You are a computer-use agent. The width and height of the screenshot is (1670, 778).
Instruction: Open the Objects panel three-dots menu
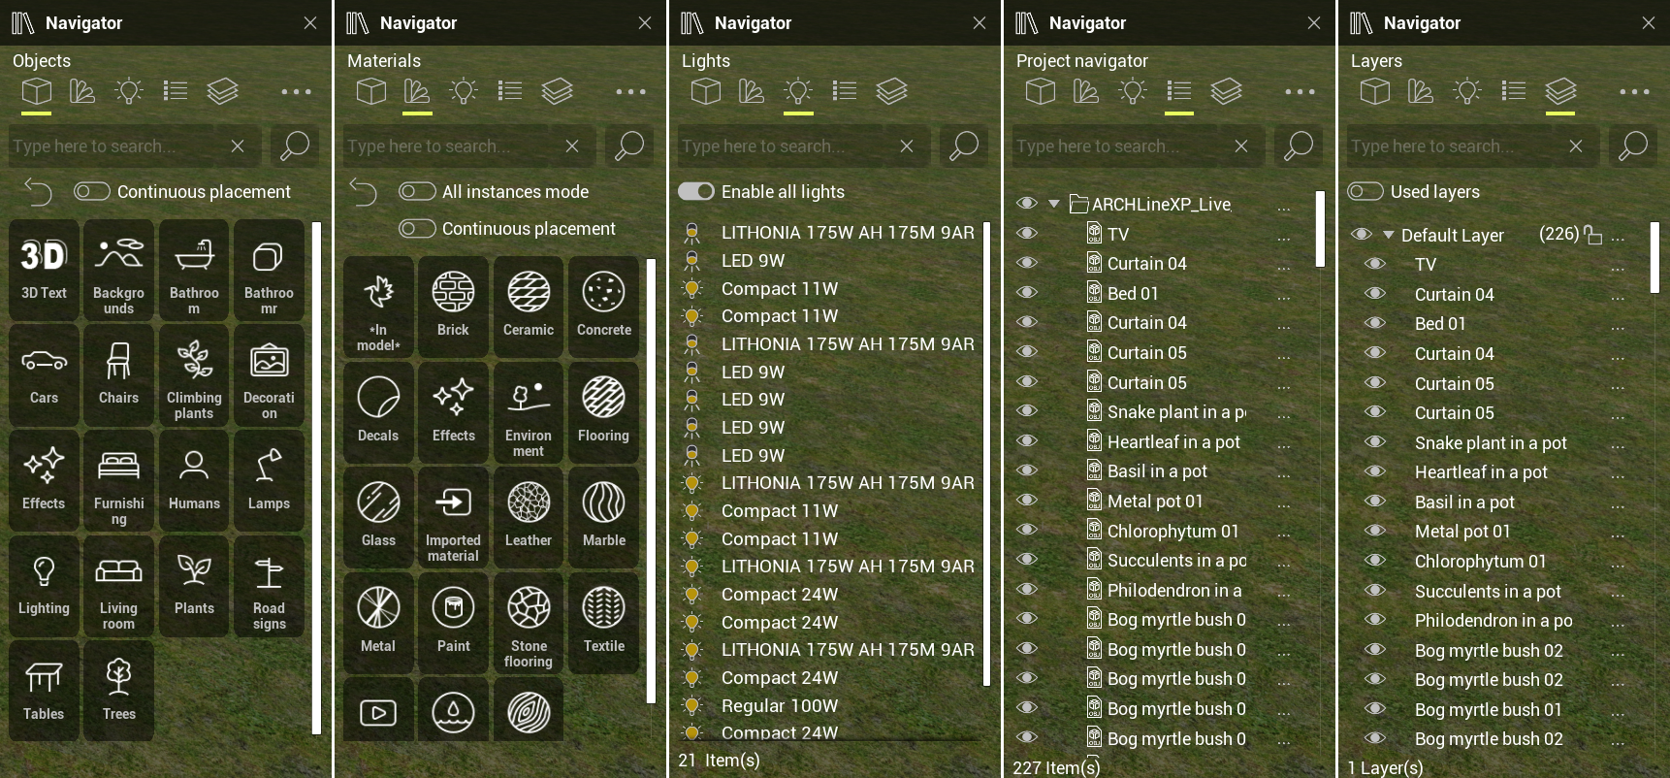[296, 92]
